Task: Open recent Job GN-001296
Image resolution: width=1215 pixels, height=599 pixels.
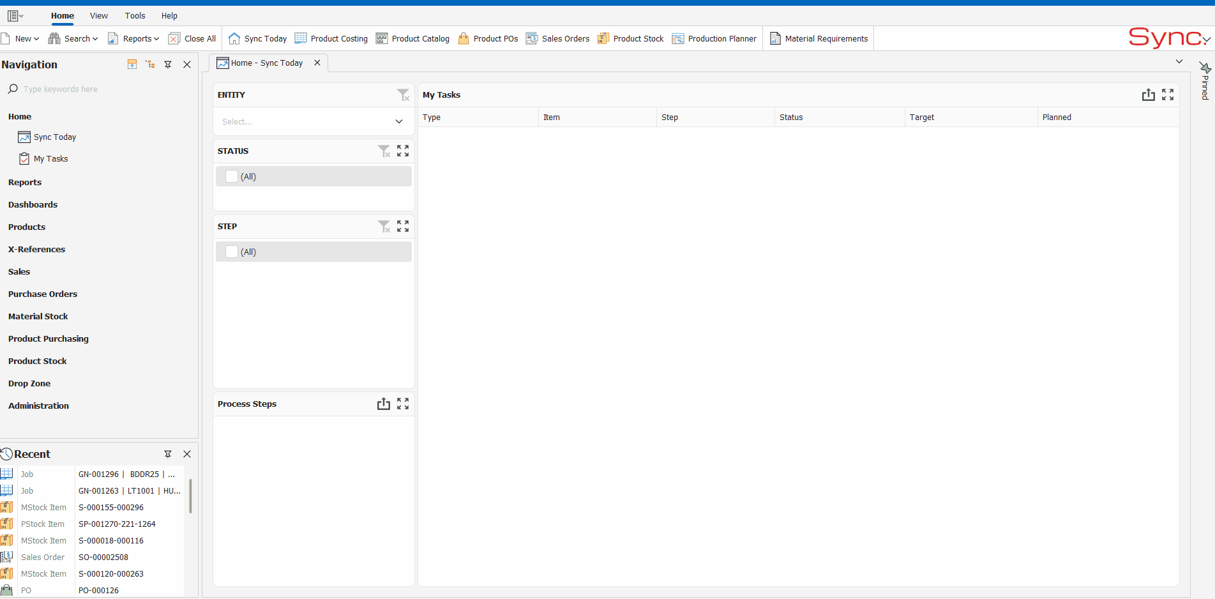Action: click(x=92, y=474)
